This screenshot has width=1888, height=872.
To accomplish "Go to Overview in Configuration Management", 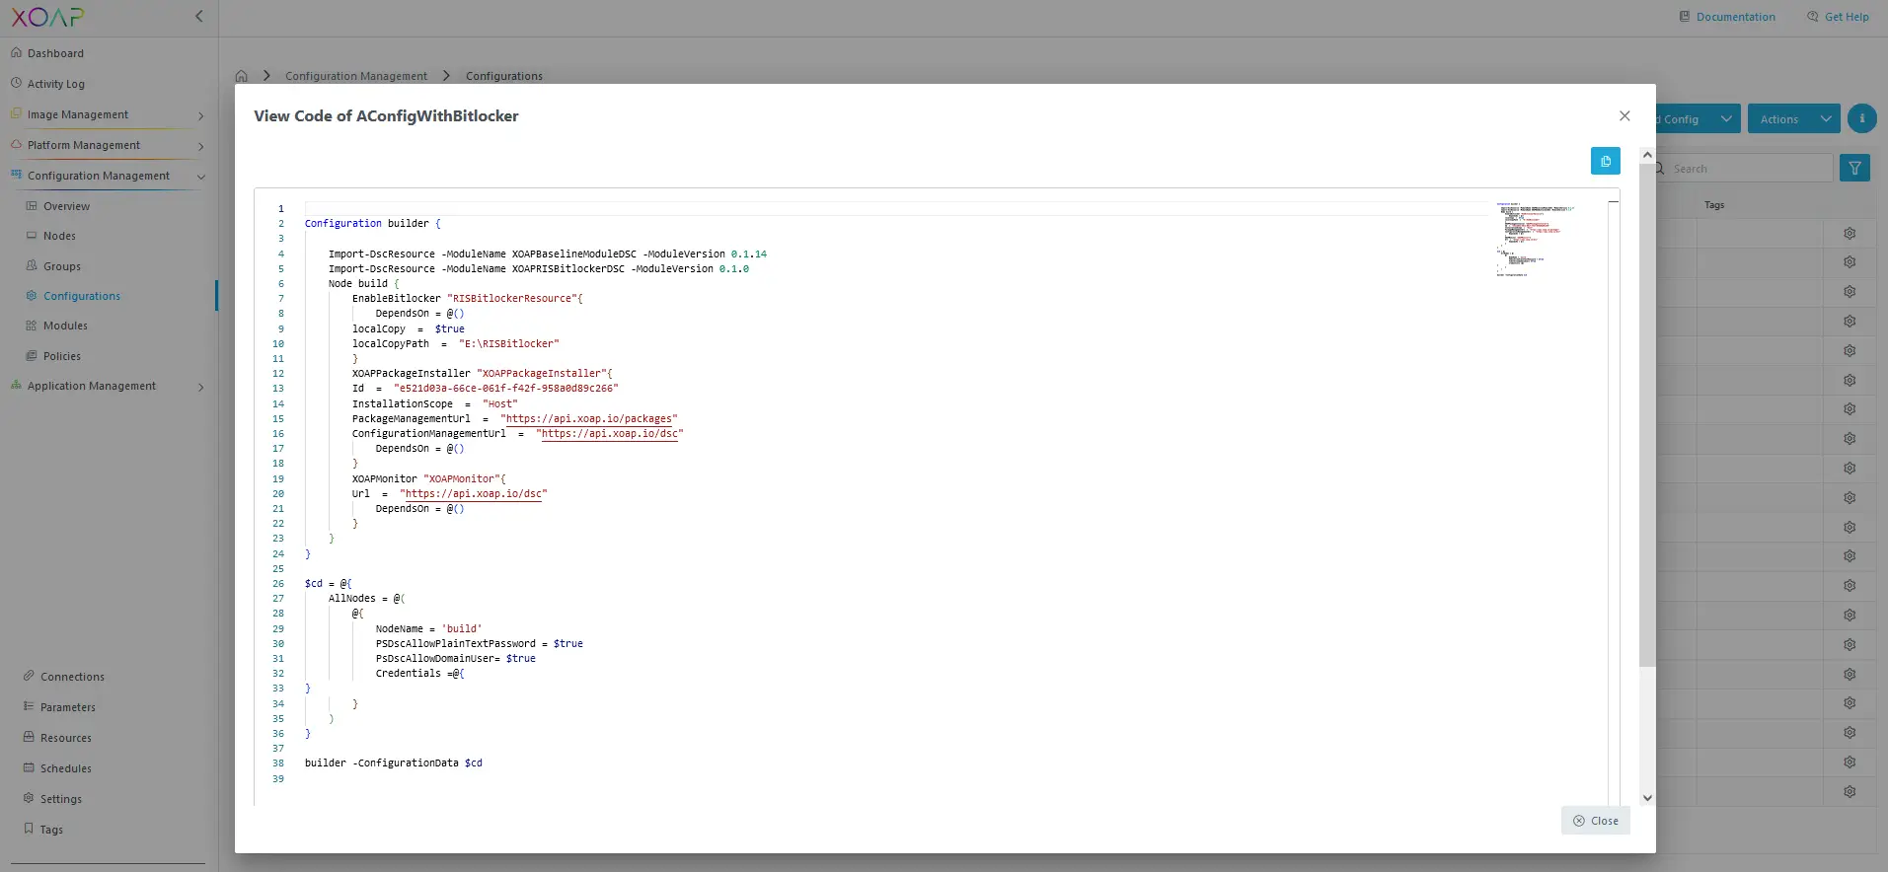I will [66, 206].
